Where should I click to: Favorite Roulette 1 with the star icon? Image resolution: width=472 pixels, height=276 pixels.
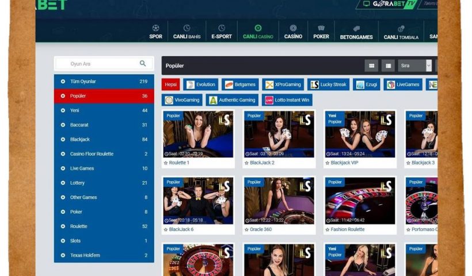(x=166, y=163)
